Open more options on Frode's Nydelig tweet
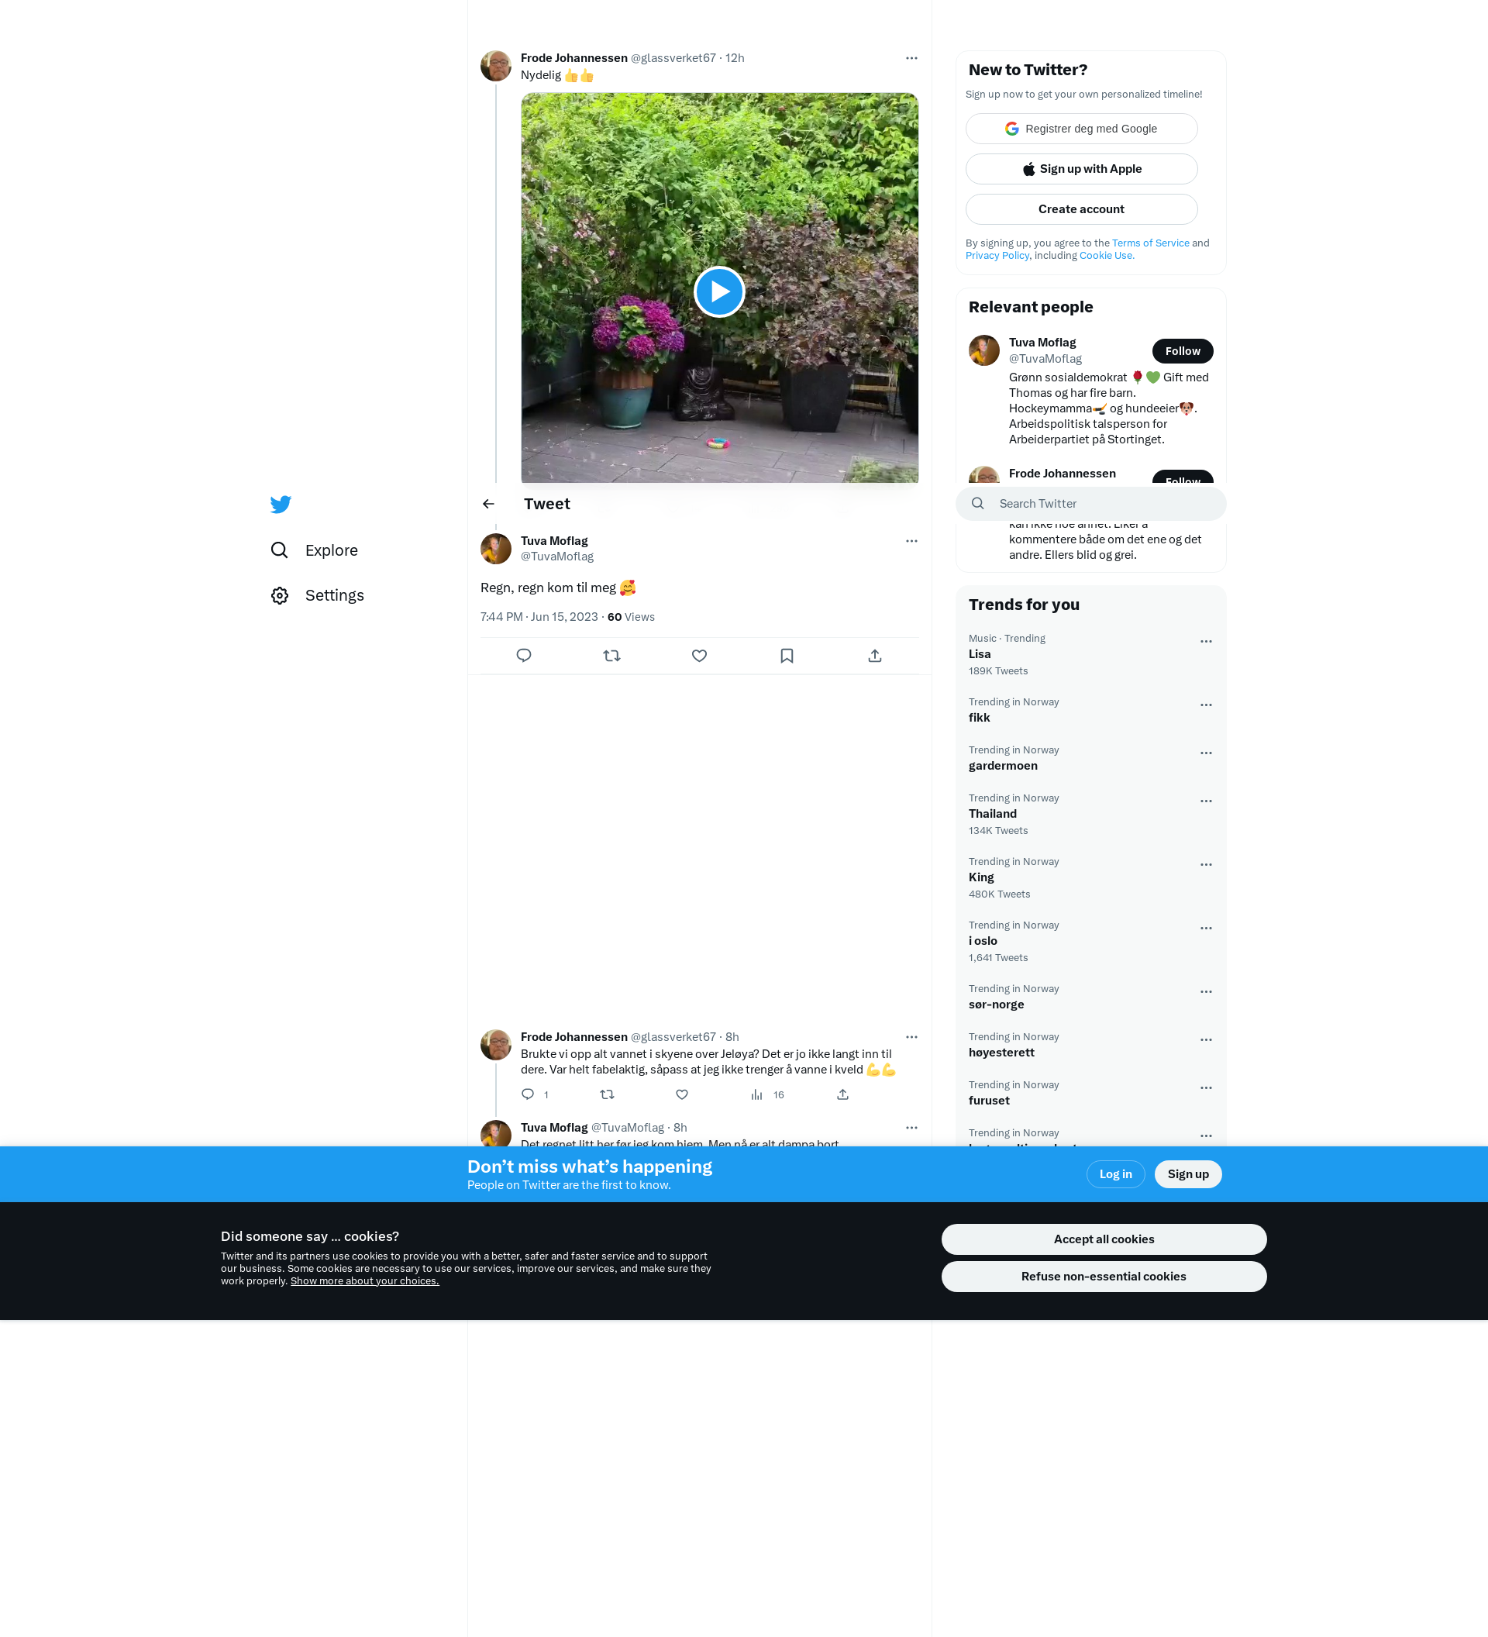Image resolution: width=1488 pixels, height=1637 pixels. click(x=911, y=58)
